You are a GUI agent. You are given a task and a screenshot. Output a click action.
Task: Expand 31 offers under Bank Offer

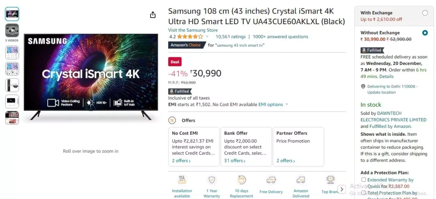point(235,160)
